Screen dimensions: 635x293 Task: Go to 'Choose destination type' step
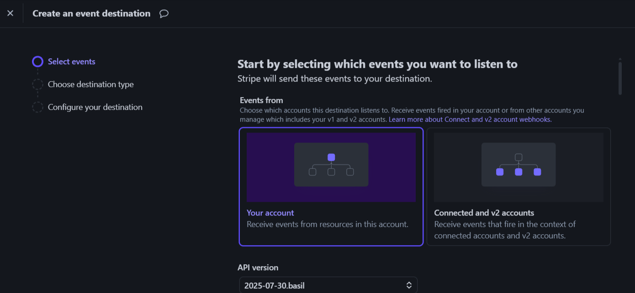[x=91, y=84]
